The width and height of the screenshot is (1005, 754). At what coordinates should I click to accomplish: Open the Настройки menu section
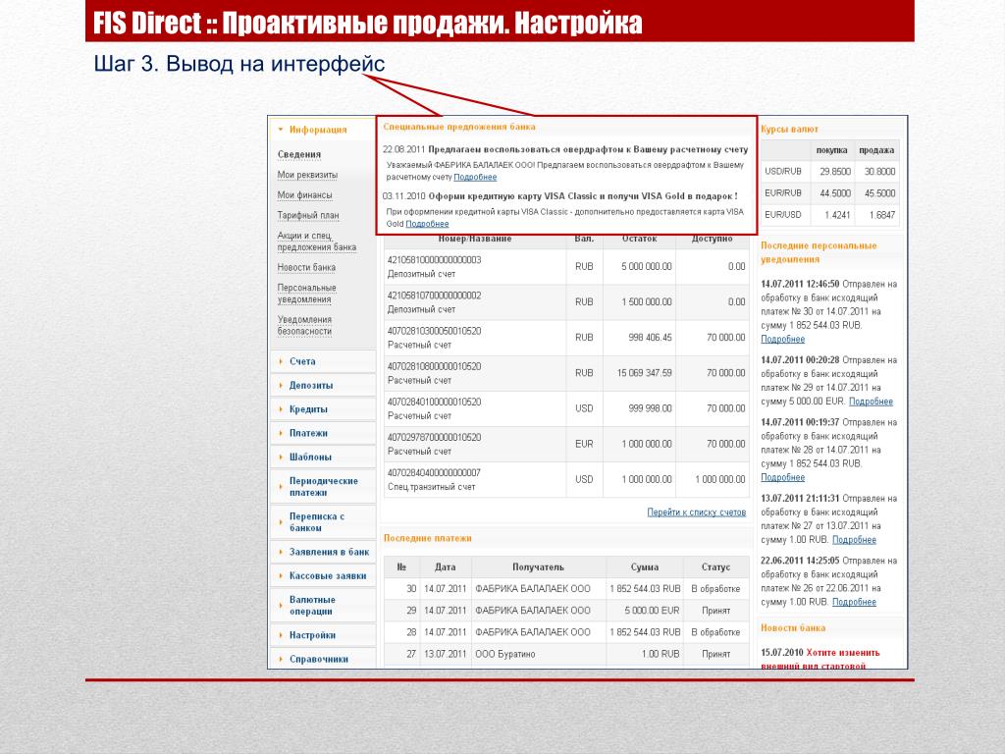pyautogui.click(x=312, y=635)
